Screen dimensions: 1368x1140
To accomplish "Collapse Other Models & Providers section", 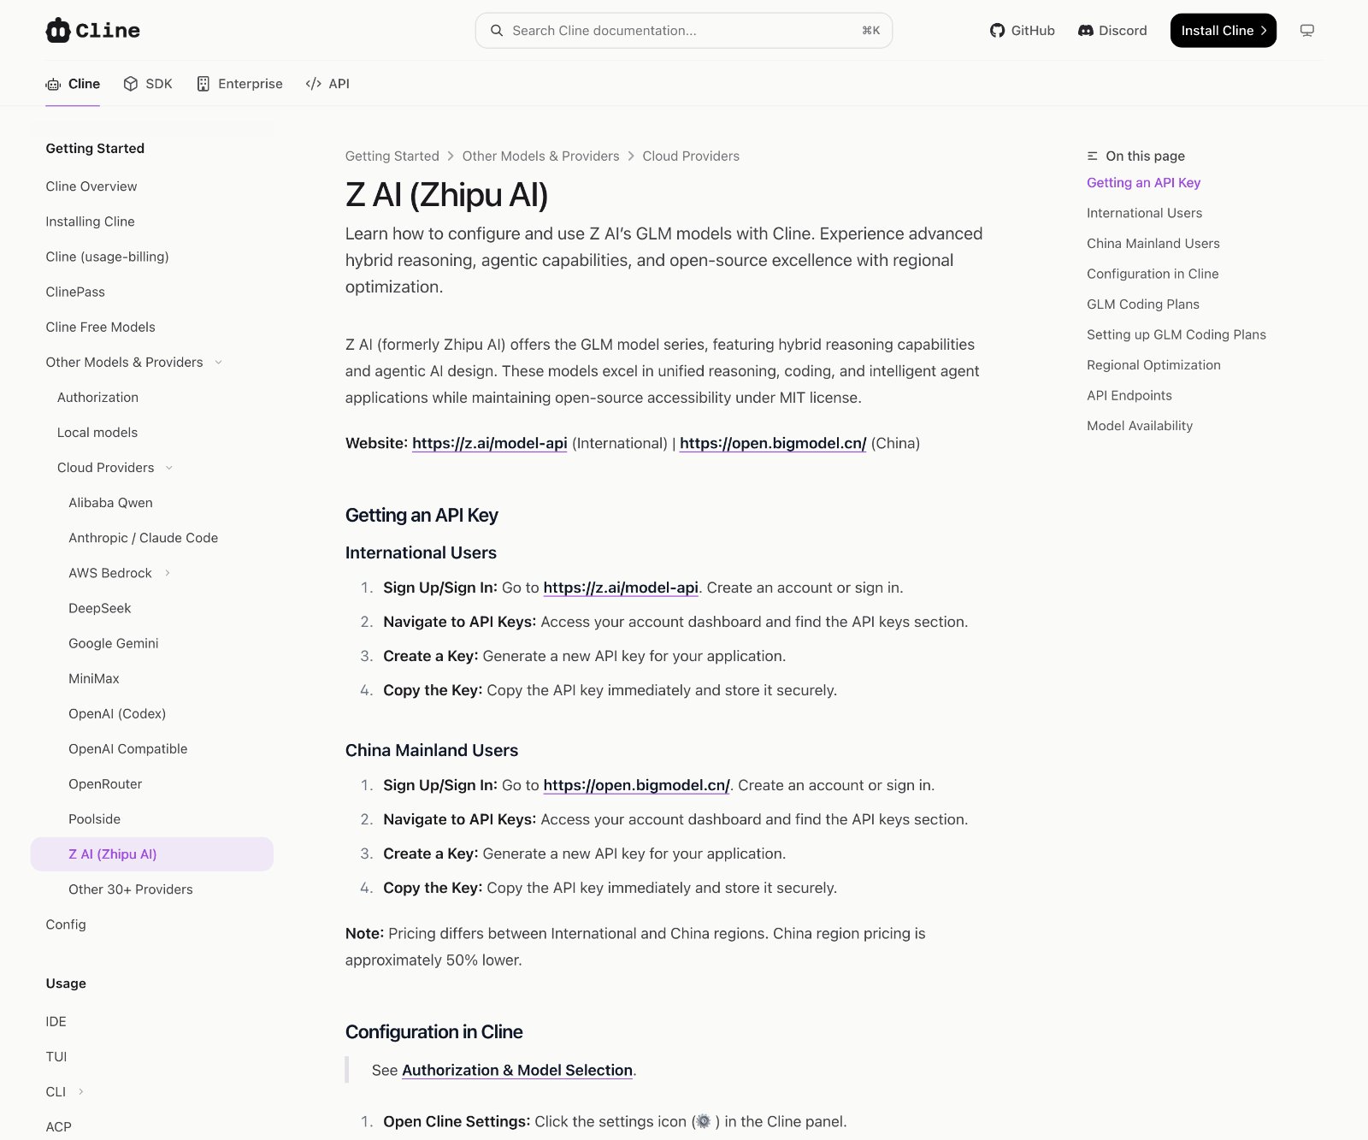I will click(218, 363).
